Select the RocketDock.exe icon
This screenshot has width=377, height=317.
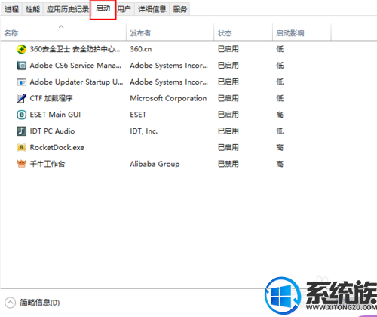(22, 147)
